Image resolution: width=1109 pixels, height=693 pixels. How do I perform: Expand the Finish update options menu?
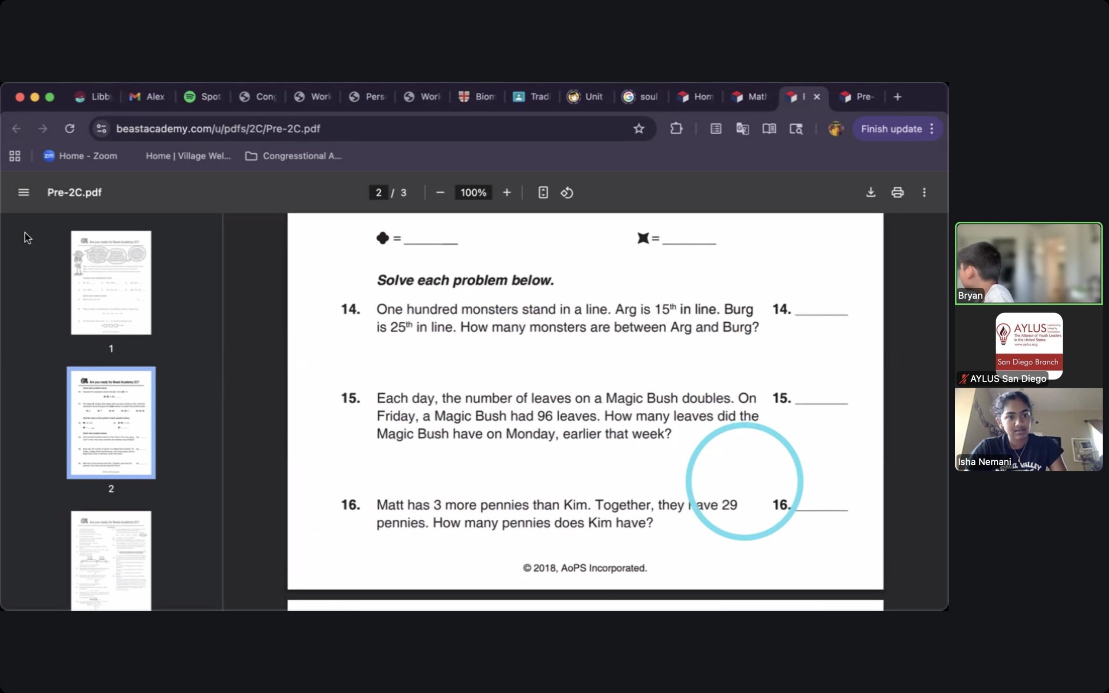(x=932, y=129)
